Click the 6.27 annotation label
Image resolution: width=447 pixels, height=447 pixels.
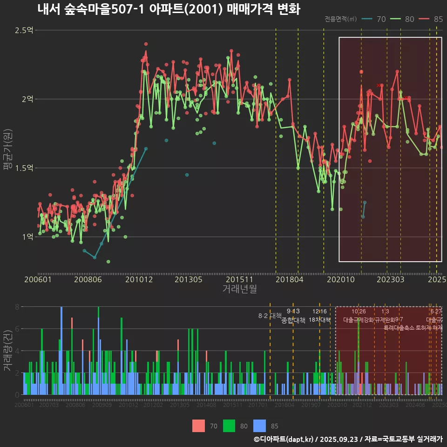[x=436, y=312]
